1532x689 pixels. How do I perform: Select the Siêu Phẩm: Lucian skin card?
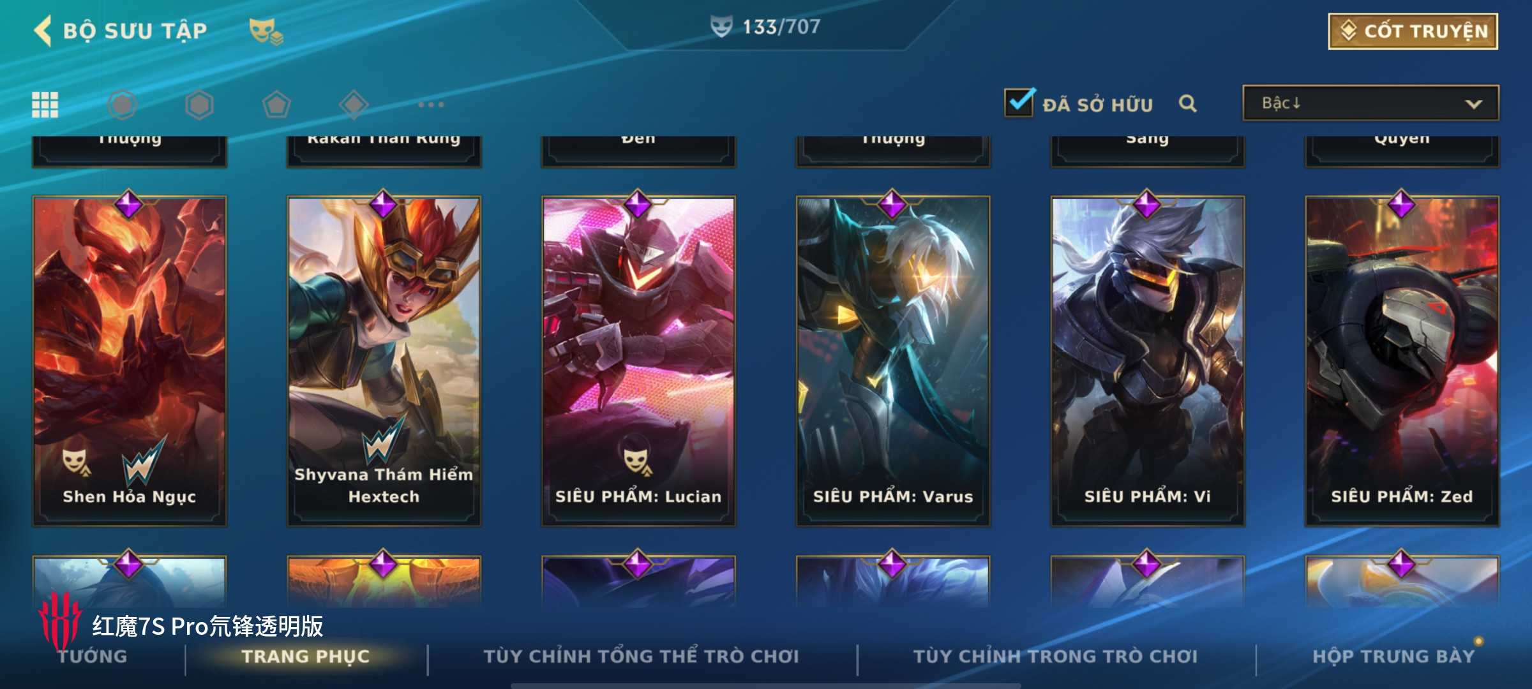click(638, 360)
